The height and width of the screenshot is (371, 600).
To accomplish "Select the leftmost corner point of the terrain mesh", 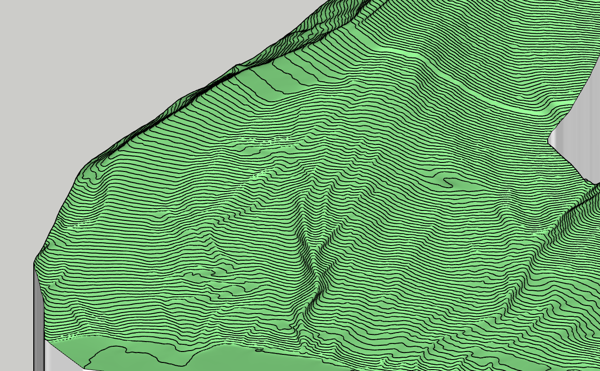I will pos(35,262).
